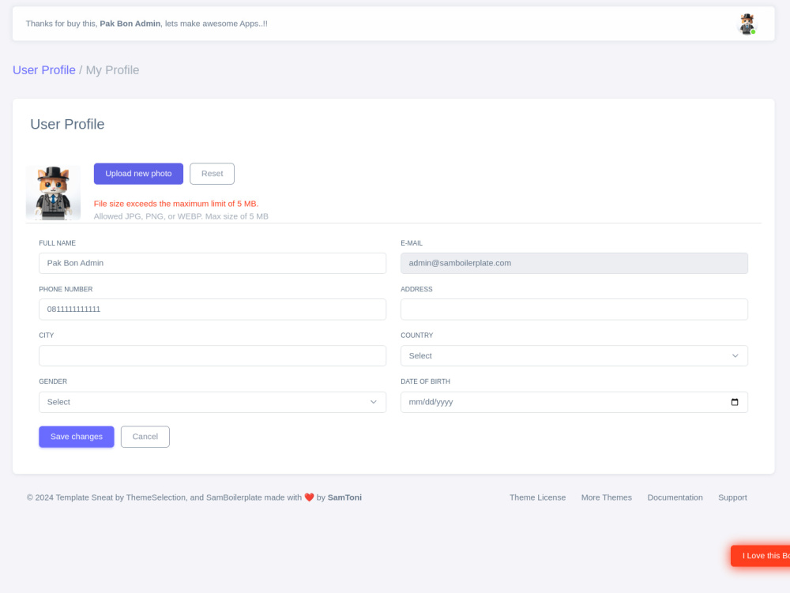Click the User Profile card heading
The image size is (790, 593).
[x=67, y=124]
